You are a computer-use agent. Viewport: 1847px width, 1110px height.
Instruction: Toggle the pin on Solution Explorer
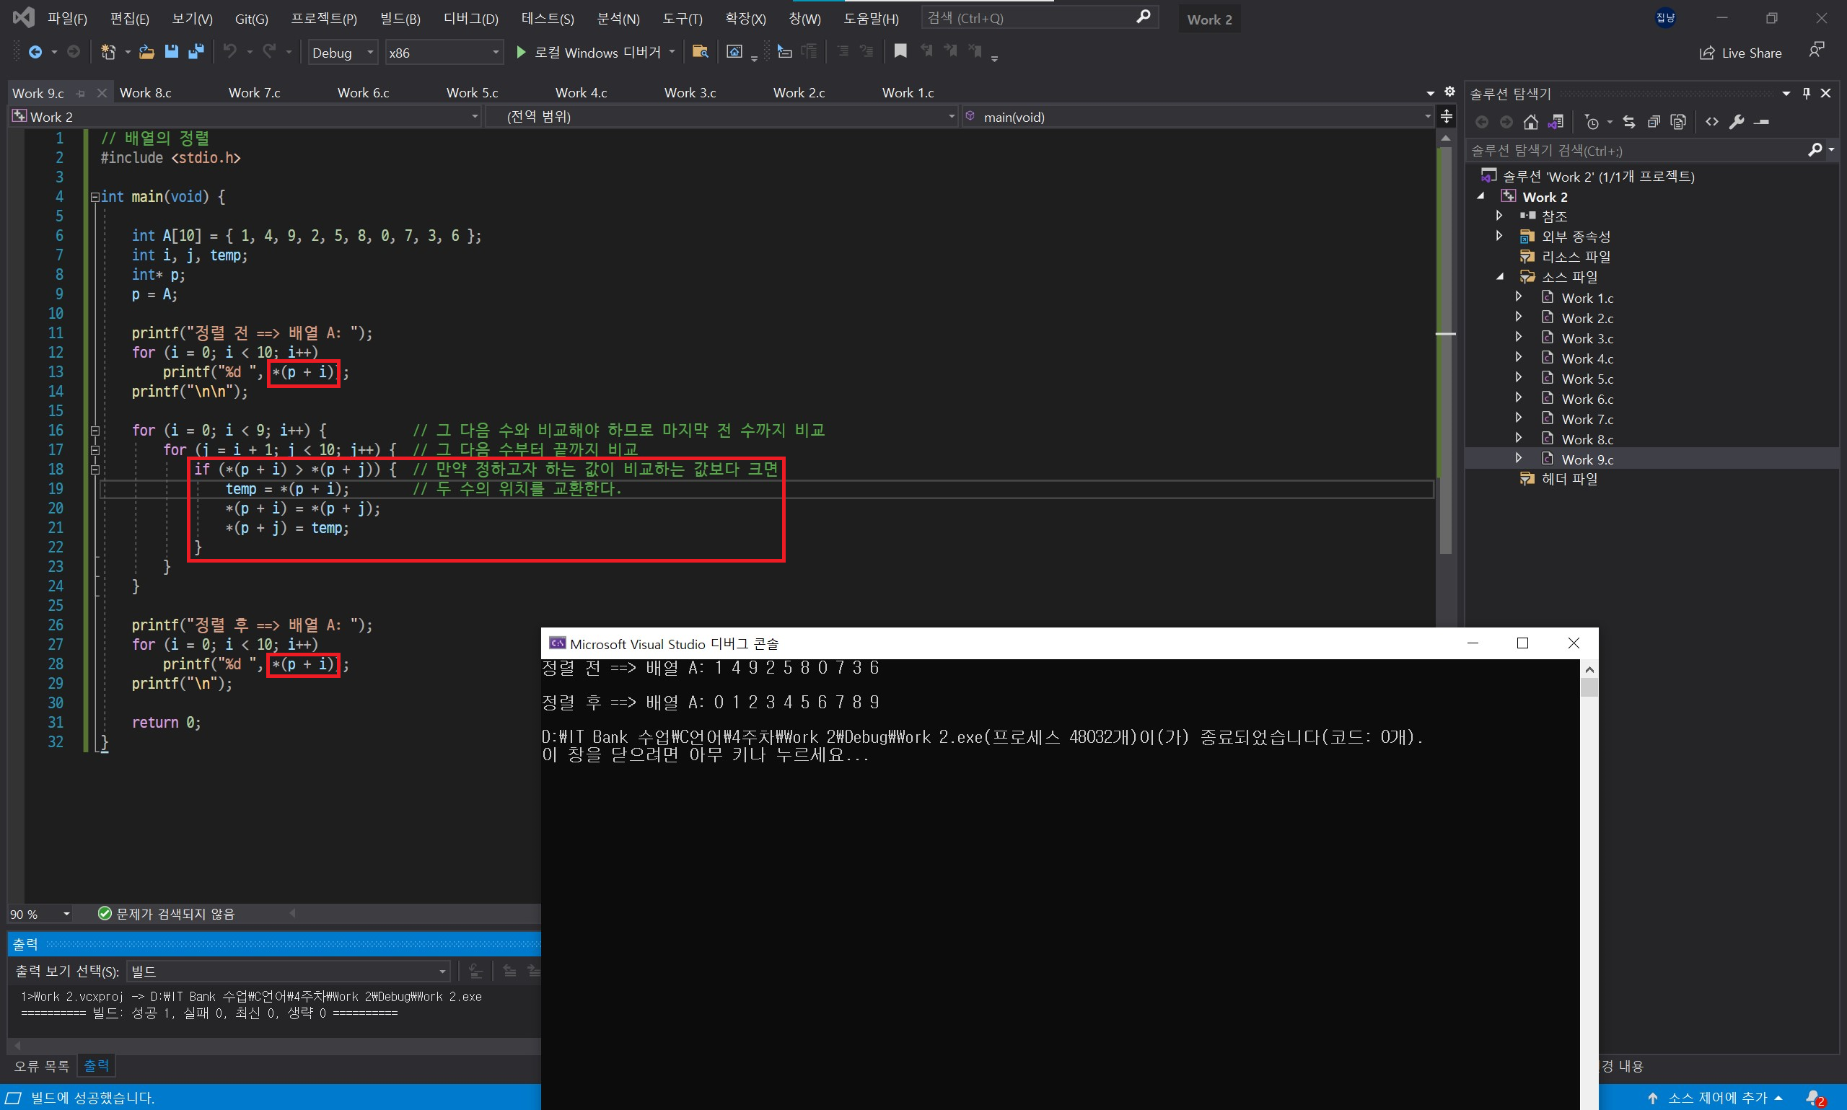[1806, 94]
